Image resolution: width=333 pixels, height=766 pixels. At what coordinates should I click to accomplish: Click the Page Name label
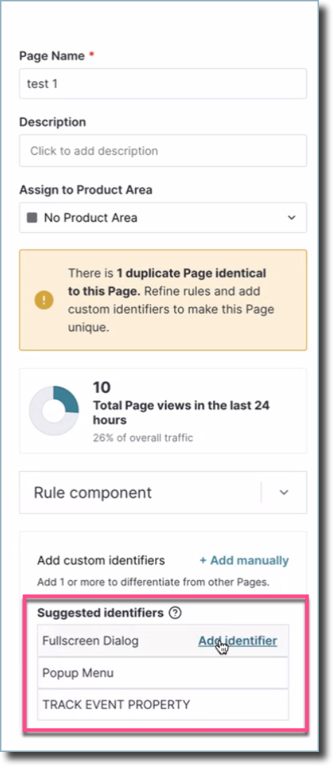point(53,56)
